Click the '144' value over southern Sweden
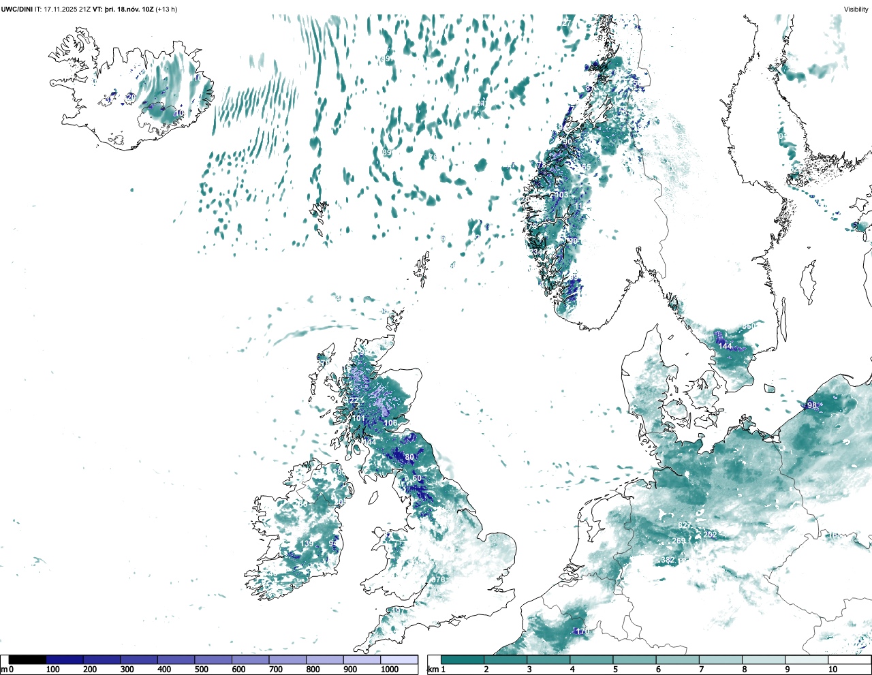 (726, 346)
